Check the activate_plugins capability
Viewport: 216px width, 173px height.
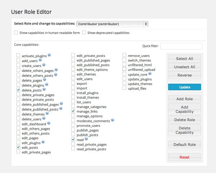pos(18,55)
